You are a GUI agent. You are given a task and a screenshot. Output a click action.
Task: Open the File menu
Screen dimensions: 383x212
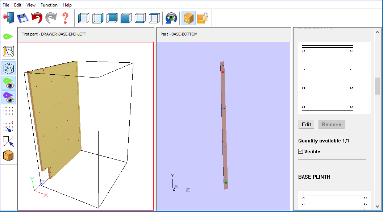(6, 5)
